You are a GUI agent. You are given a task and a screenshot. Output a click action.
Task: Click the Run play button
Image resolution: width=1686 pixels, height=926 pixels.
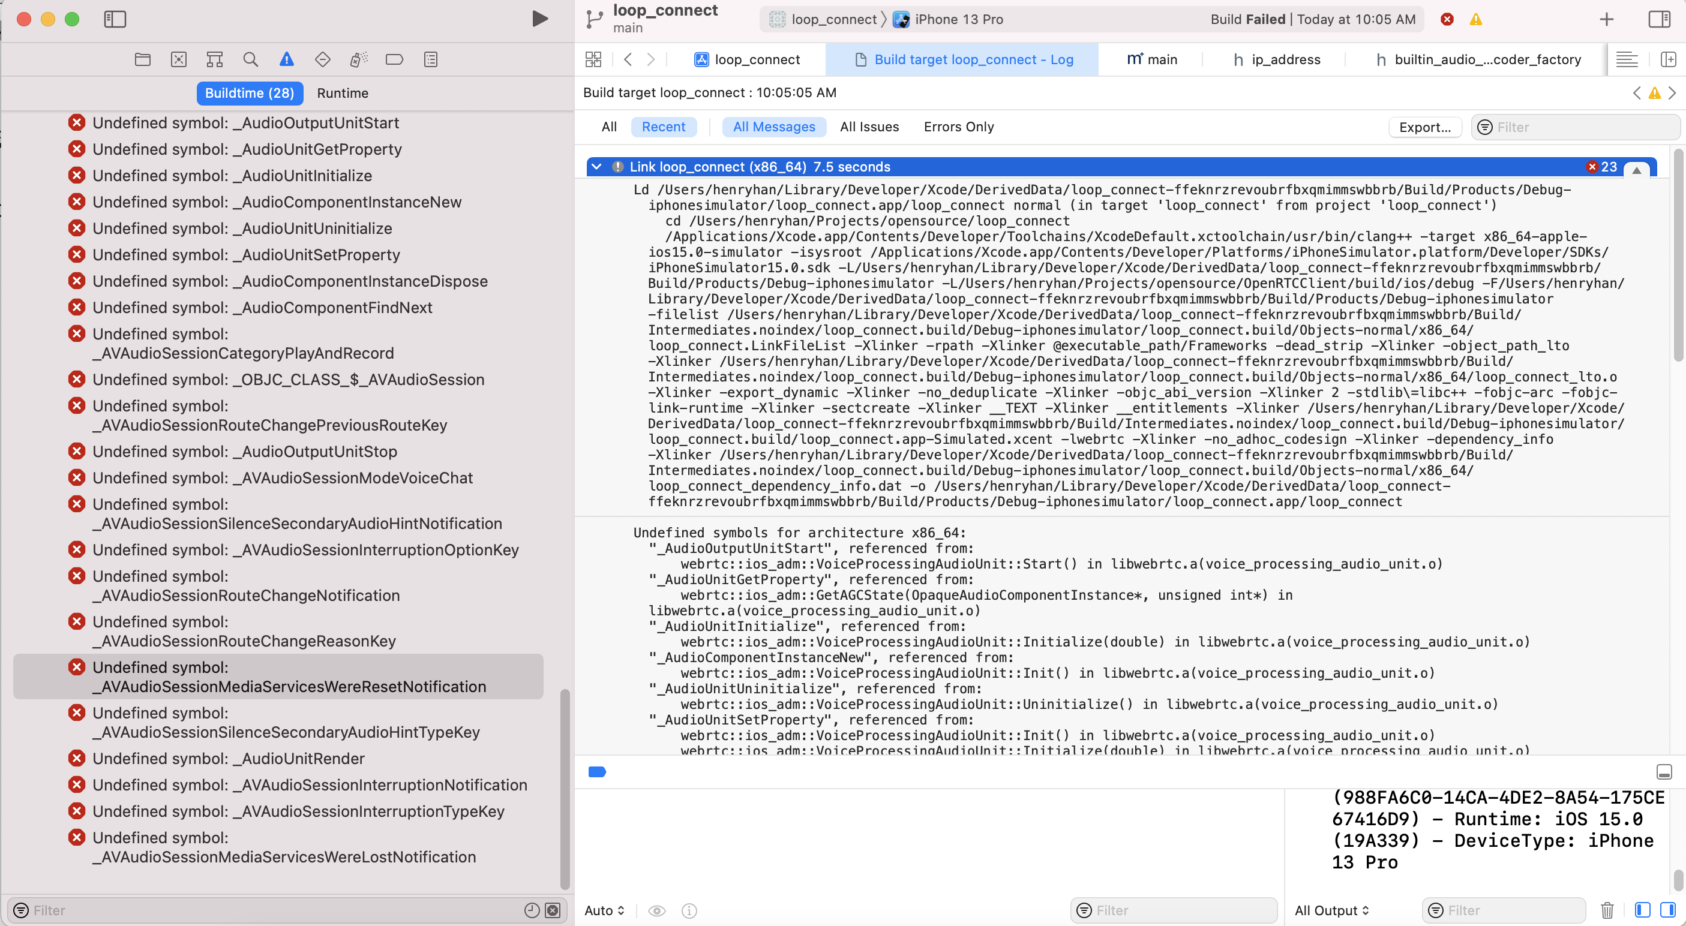pos(540,19)
